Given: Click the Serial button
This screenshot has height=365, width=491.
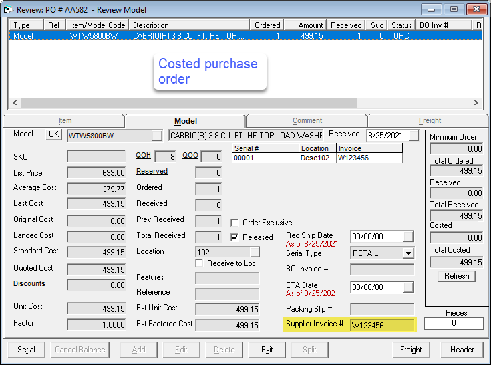Looking at the screenshot, I should (26, 350).
